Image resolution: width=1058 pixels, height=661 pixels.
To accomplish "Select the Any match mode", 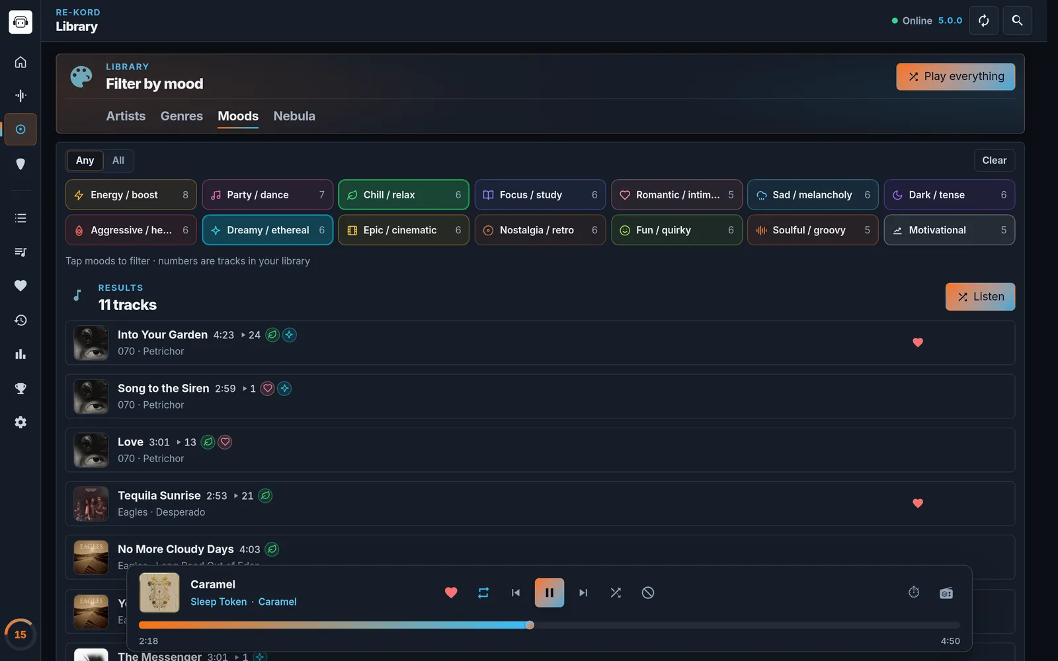I will tap(85, 161).
